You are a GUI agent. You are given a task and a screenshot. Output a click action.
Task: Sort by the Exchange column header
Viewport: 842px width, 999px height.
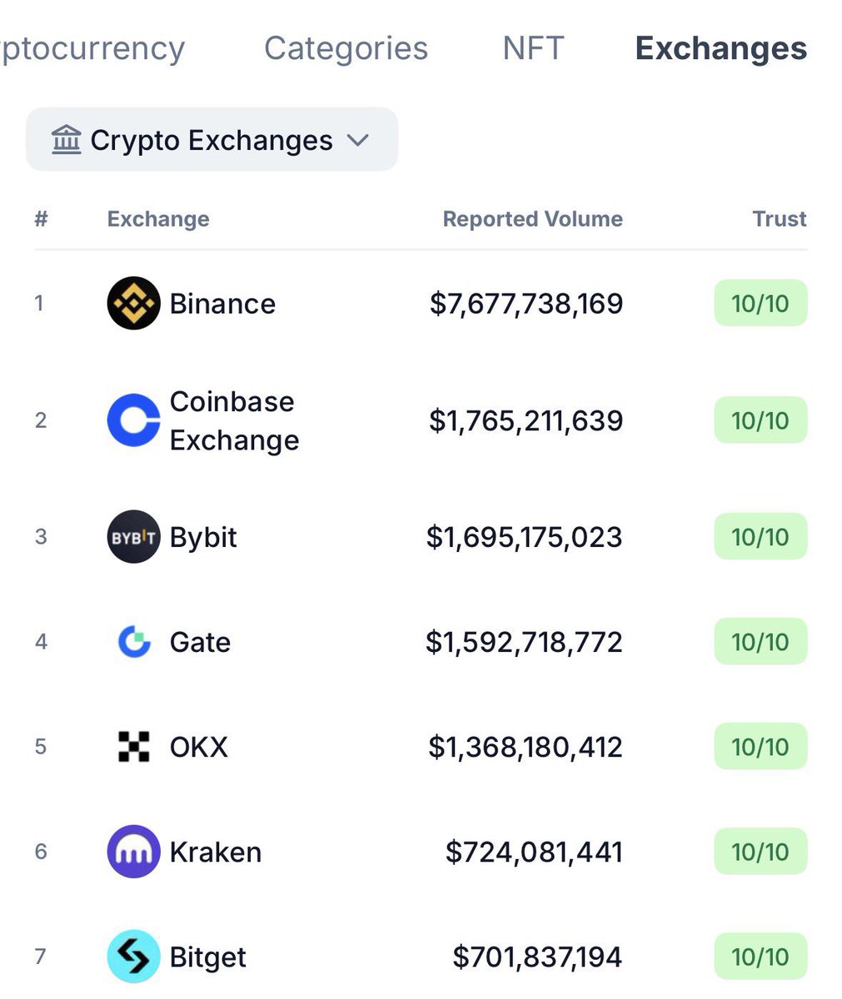pos(158,219)
